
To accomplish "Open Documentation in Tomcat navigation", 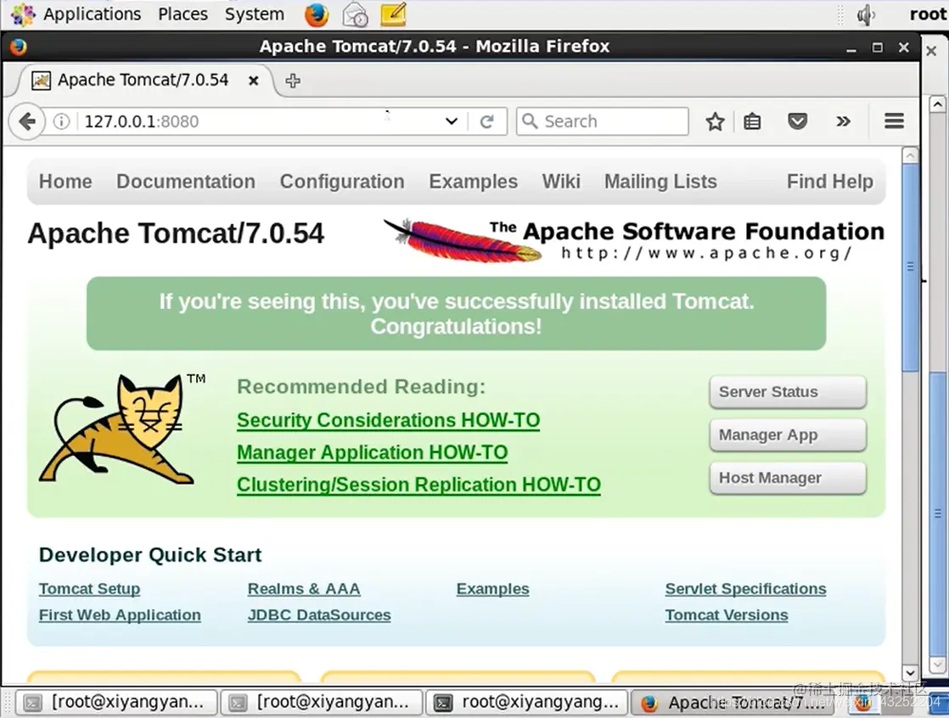I will (x=186, y=182).
